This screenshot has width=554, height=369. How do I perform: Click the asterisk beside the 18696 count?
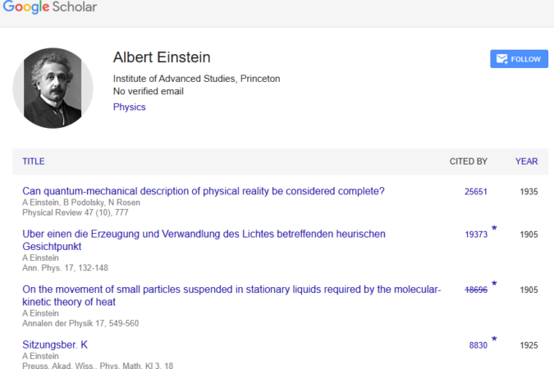[494, 284]
